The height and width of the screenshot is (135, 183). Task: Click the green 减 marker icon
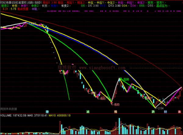click(x=79, y=112)
